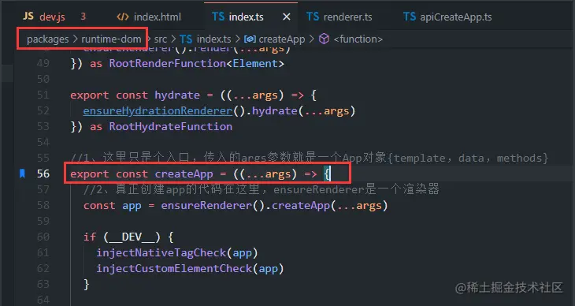Follow the ensureHydrationRenderer link on line 52

coord(158,110)
